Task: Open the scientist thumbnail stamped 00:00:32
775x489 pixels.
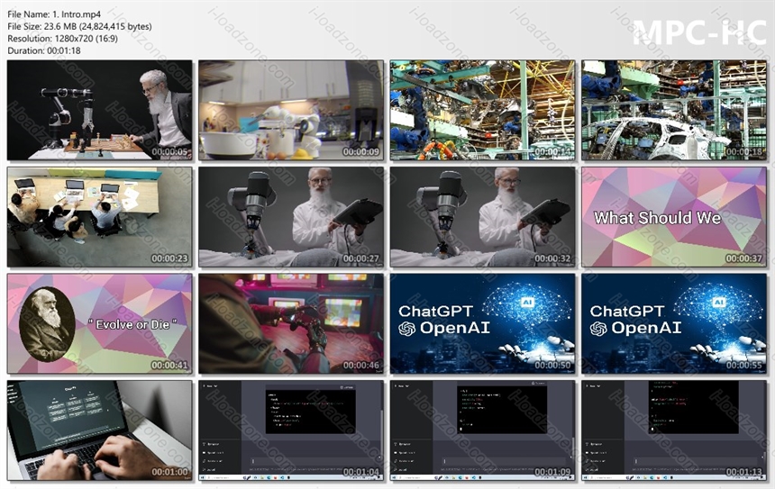Action: tap(482, 217)
